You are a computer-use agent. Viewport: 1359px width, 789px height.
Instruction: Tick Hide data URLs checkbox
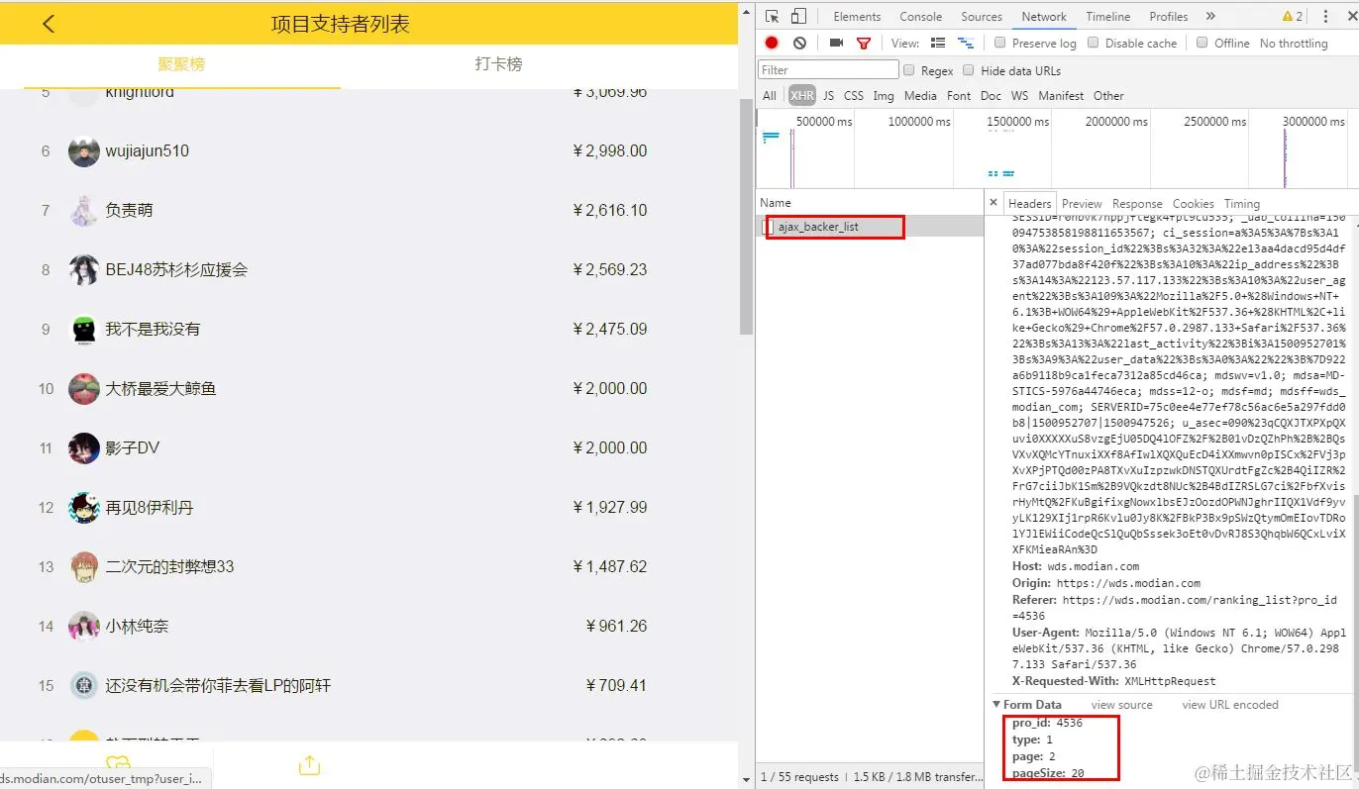point(969,70)
